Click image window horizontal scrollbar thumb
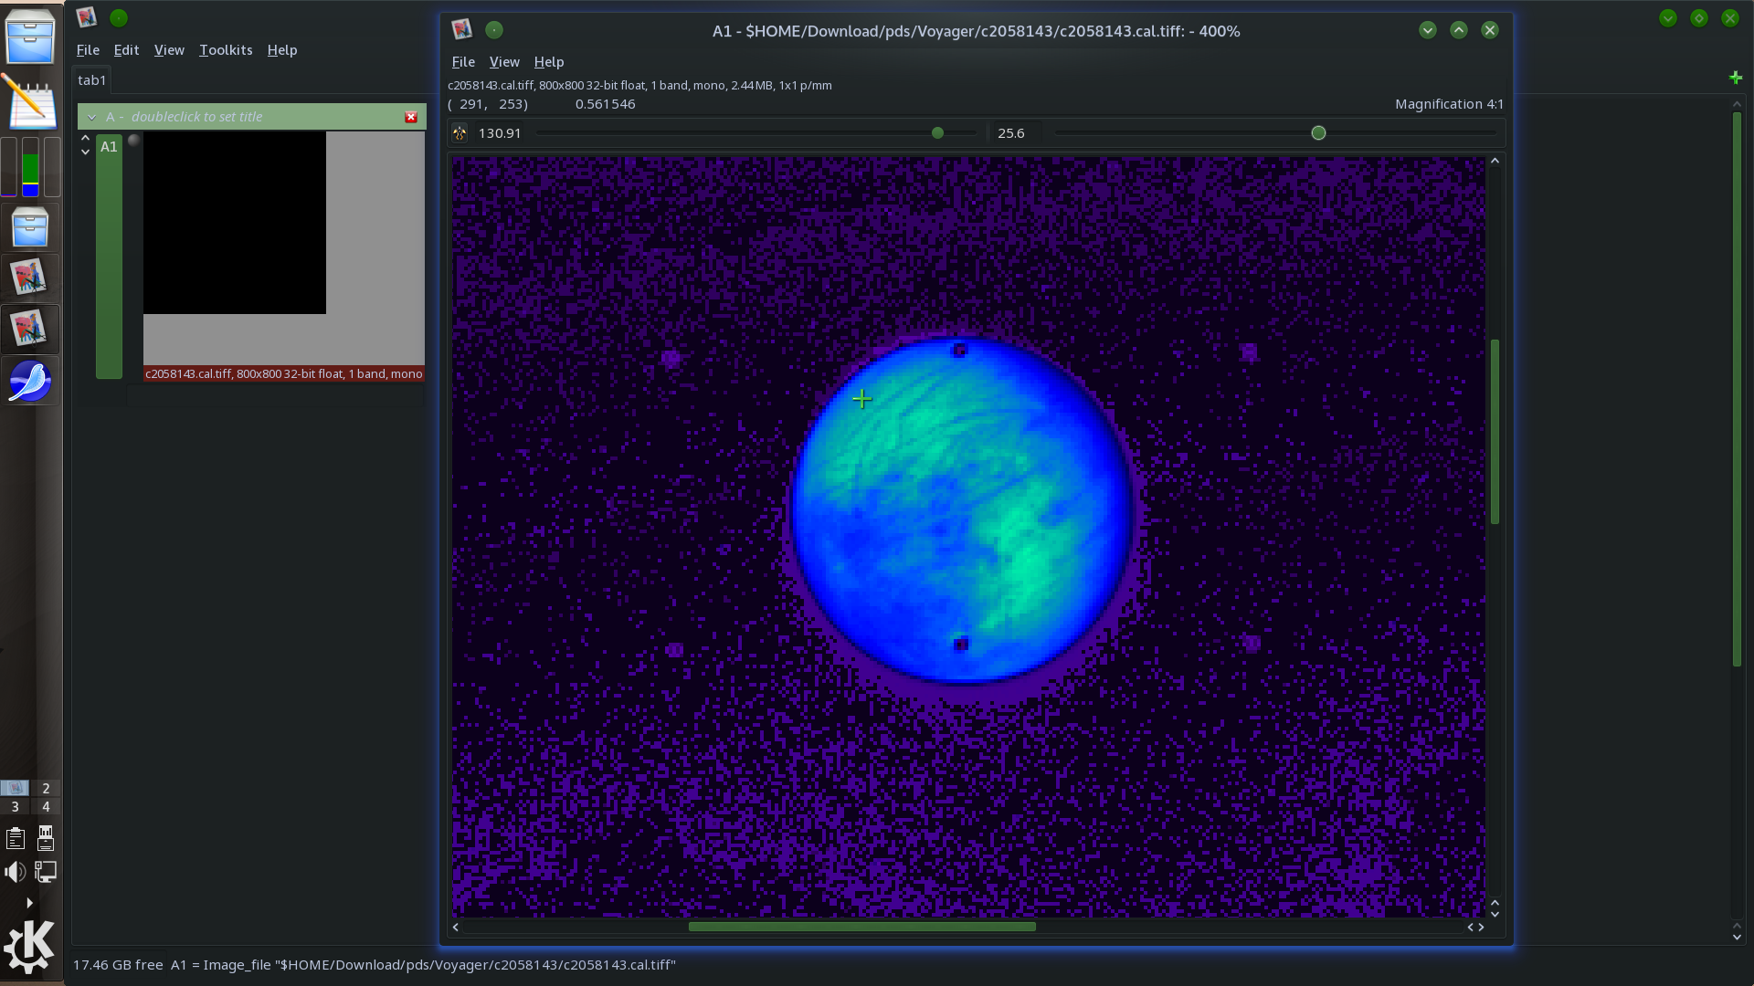The width and height of the screenshot is (1754, 986). (x=861, y=927)
